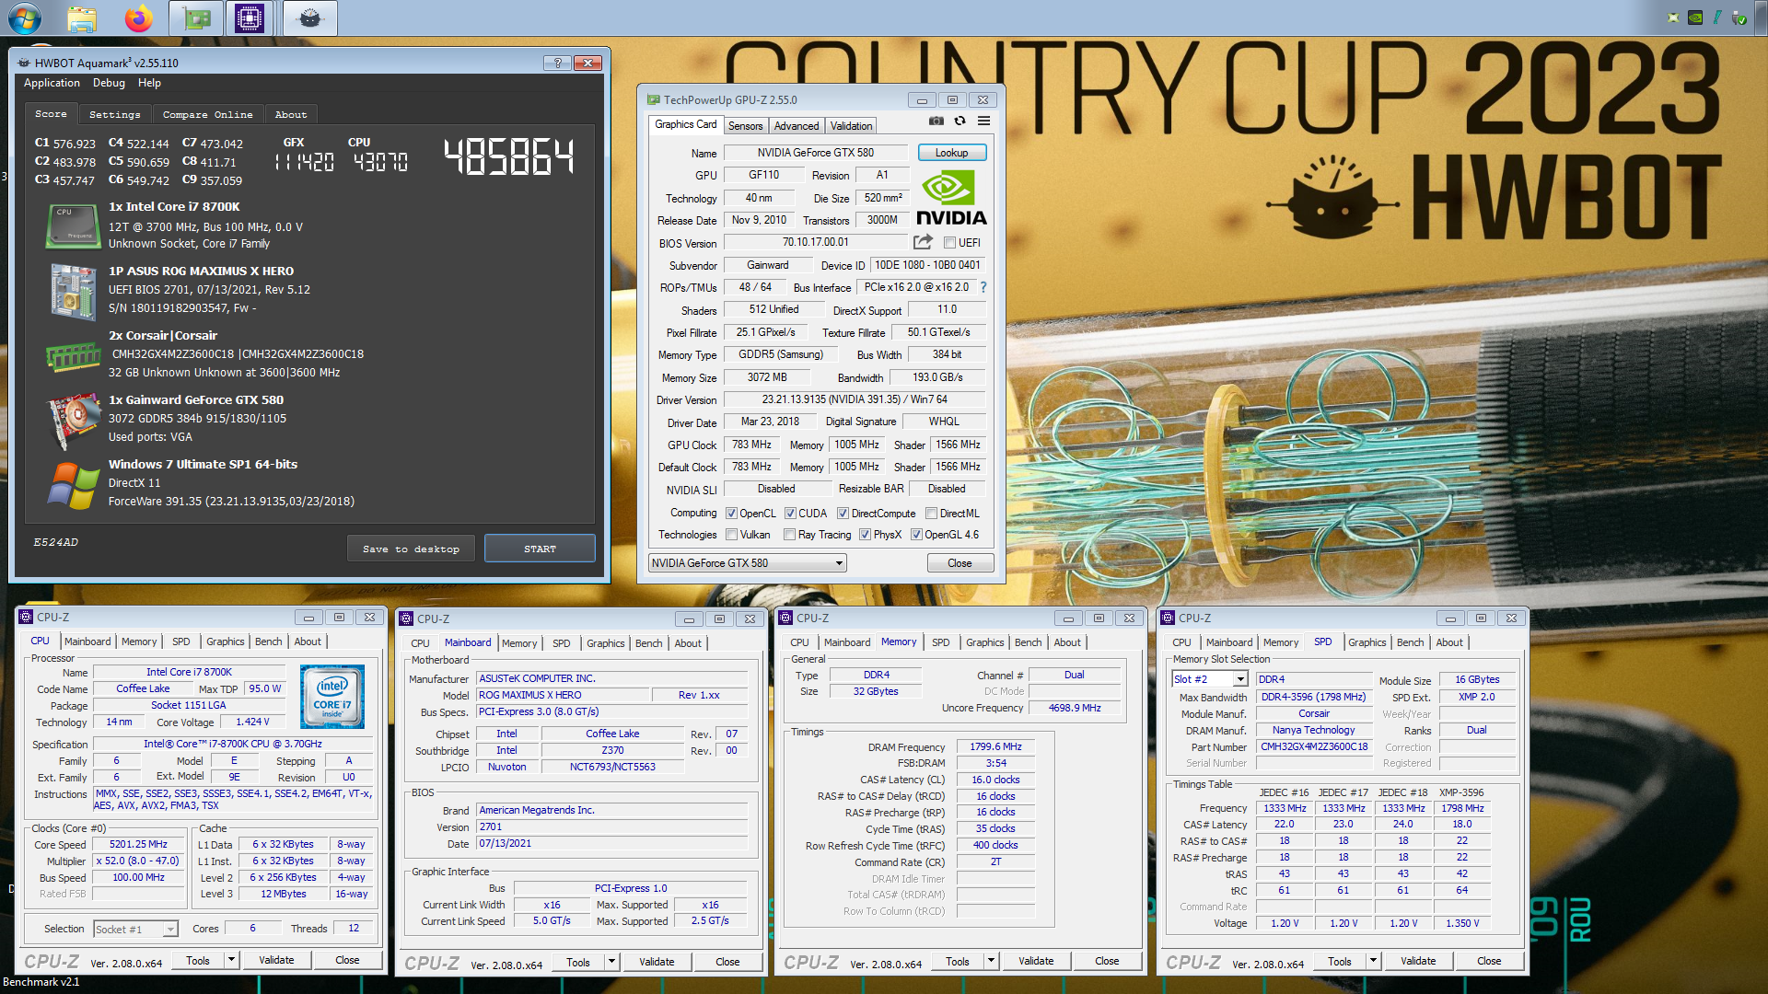The image size is (1768, 994).
Task: Click Save to desktop button
Action: (x=411, y=549)
